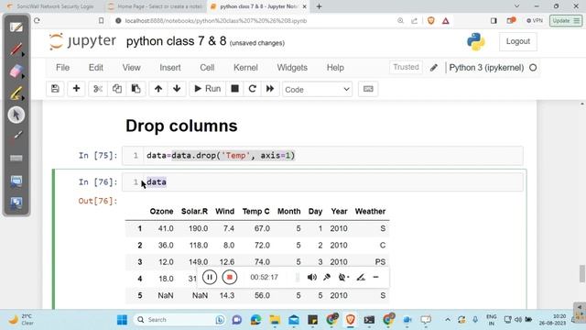Click the save notebook icon
586x330 pixels.
pos(55,89)
